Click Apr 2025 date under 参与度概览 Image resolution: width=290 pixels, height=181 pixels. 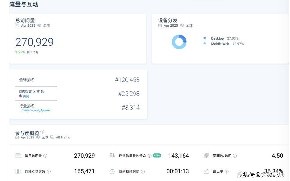(27, 137)
